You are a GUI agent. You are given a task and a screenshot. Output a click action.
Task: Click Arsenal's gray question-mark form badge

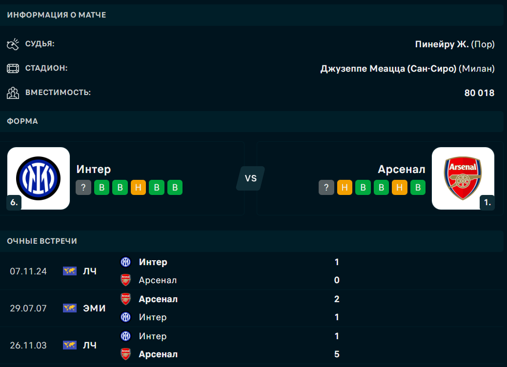pos(326,188)
